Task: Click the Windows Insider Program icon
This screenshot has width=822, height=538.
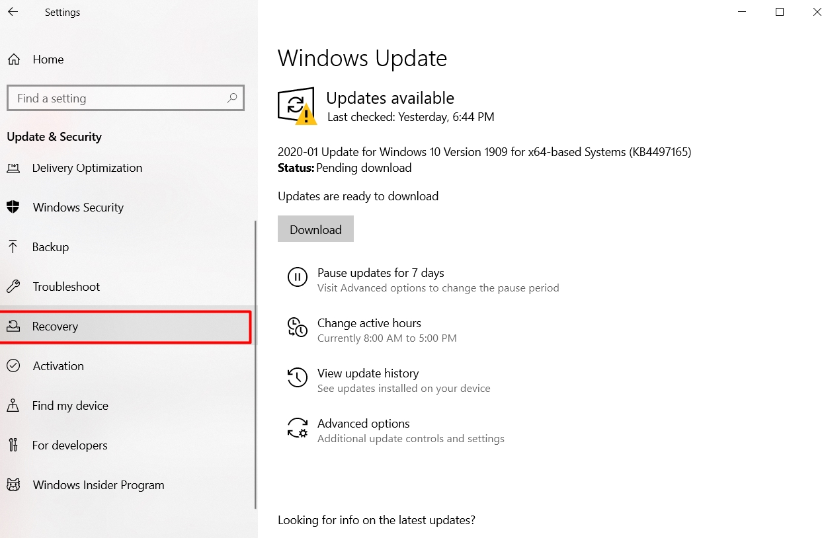Action: (x=13, y=484)
